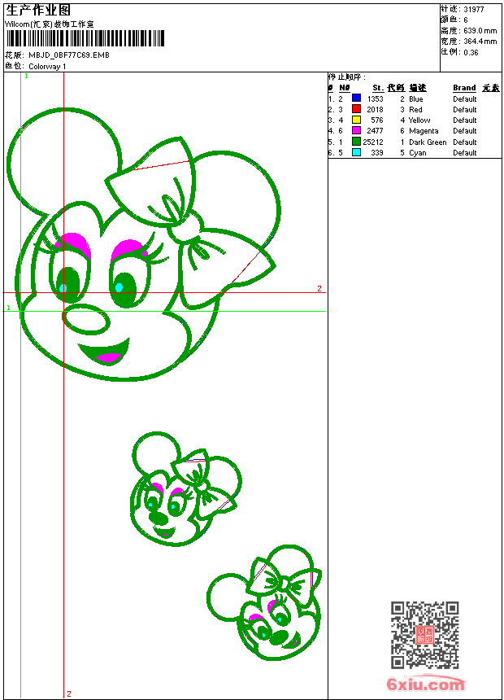Click stitch count 576 in Yellow row
504x700 pixels.
(377, 120)
